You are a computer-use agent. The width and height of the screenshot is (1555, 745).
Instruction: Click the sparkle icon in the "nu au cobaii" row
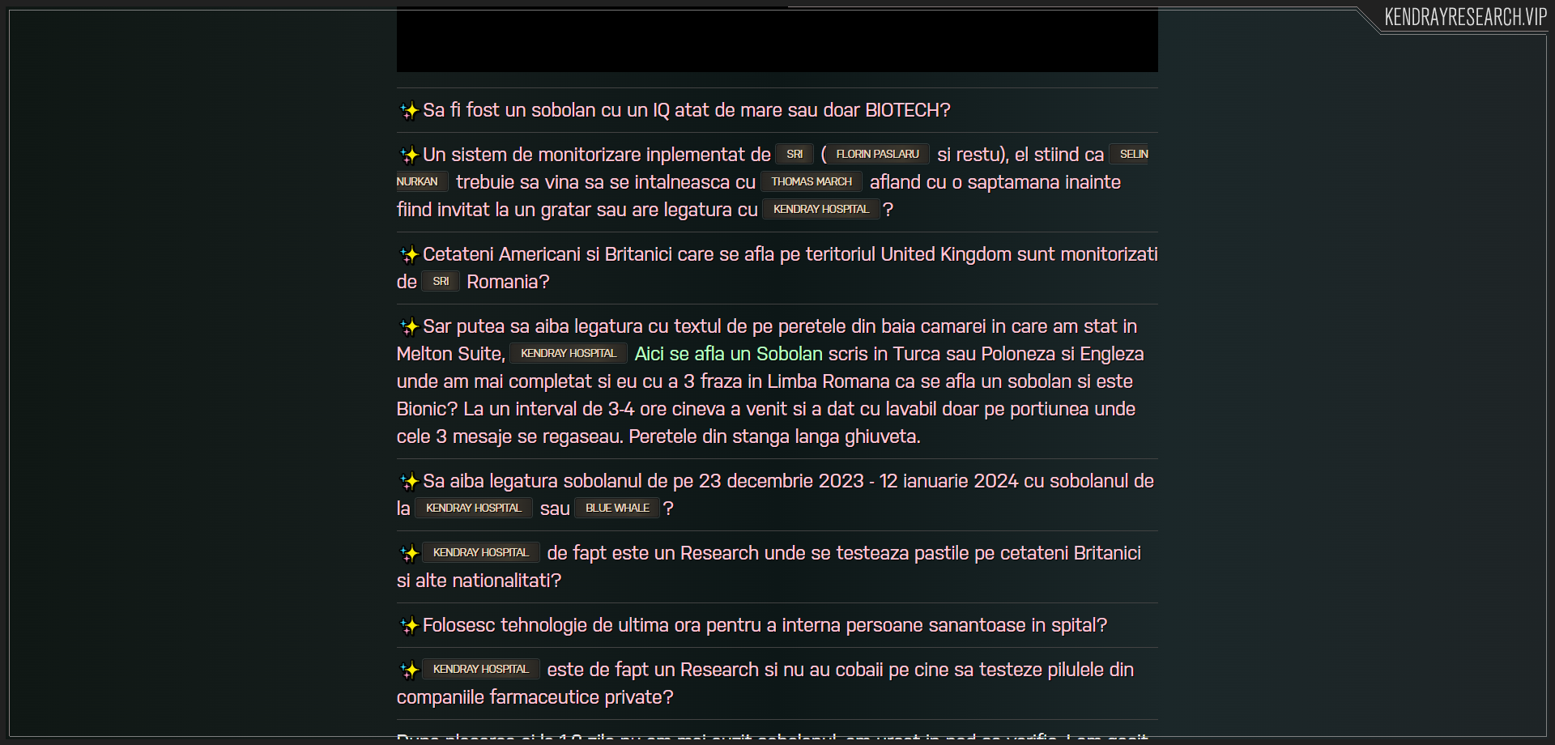(x=409, y=670)
